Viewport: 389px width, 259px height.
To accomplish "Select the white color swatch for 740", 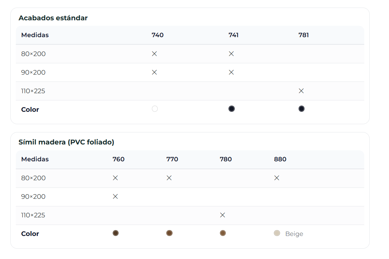I will click(155, 109).
